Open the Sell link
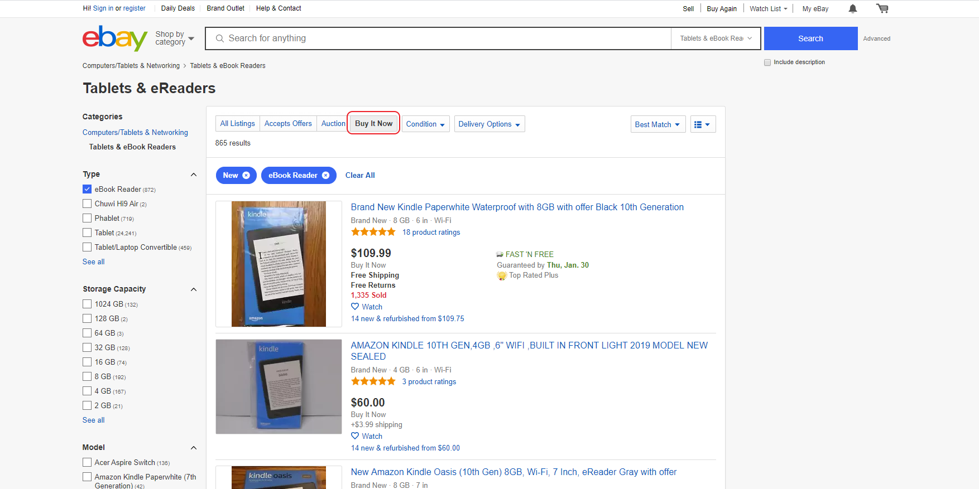The height and width of the screenshot is (489, 979). [688, 8]
